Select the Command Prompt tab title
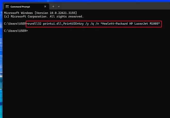 pyautogui.click(x=20, y=6)
